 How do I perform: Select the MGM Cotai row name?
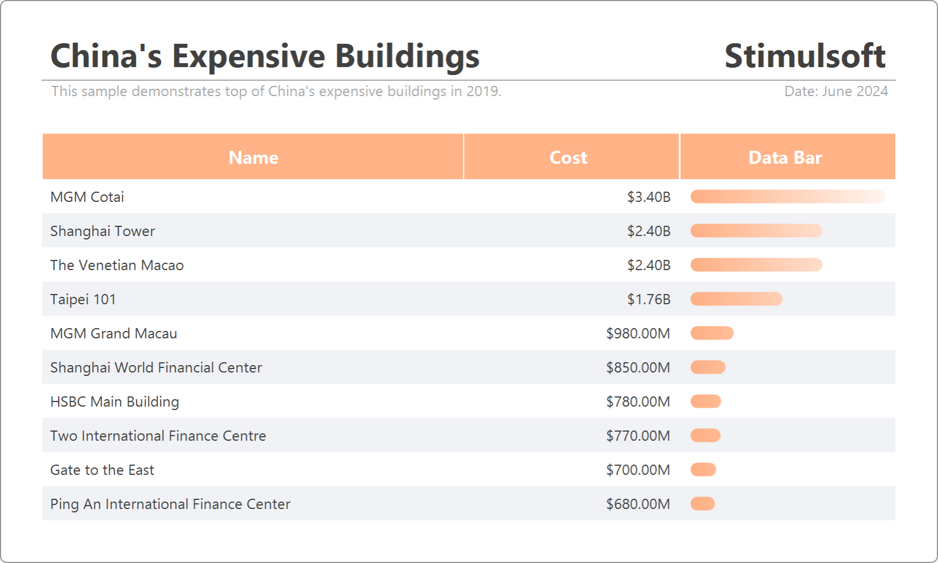point(87,197)
